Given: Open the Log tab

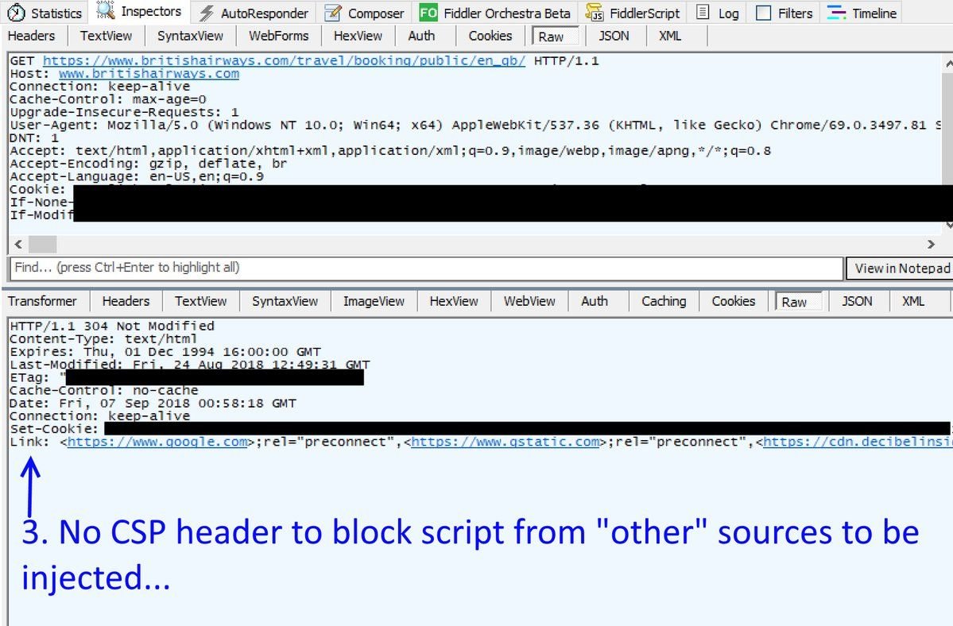Looking at the screenshot, I should pyautogui.click(x=717, y=13).
